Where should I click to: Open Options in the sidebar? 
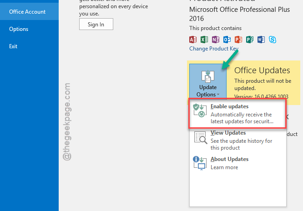point(19,29)
